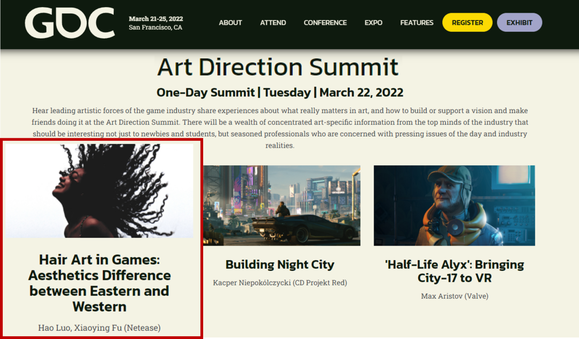Open 'Half-Life Alyx: Bringing City-17 to VR' title
Viewport: 579px width, 339px height.
coord(454,271)
